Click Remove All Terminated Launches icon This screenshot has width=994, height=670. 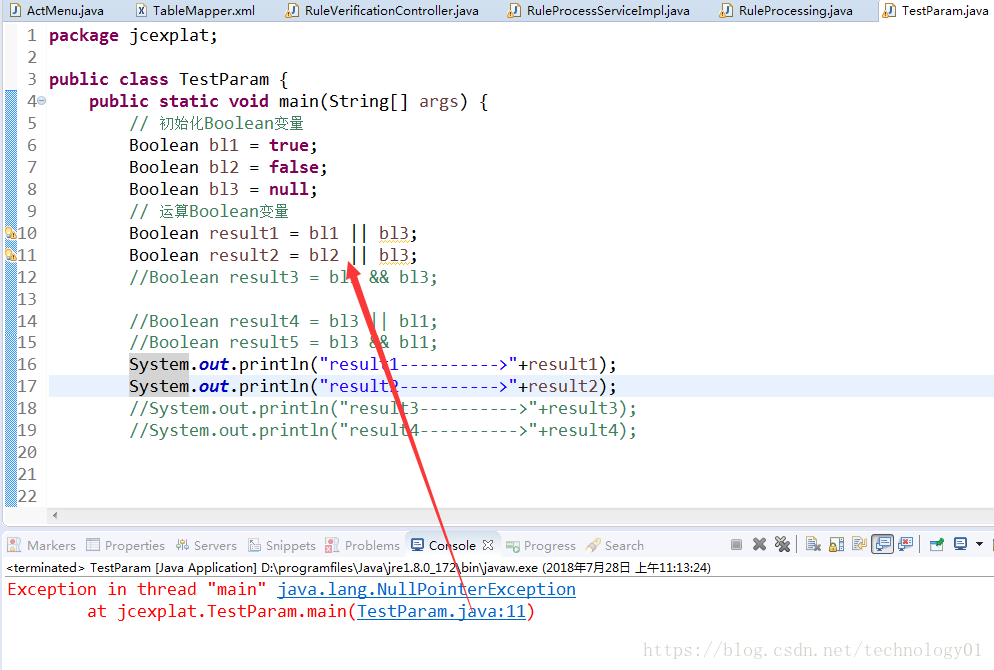(782, 544)
